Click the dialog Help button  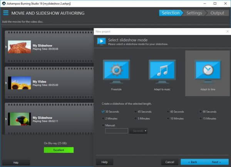point(104,162)
